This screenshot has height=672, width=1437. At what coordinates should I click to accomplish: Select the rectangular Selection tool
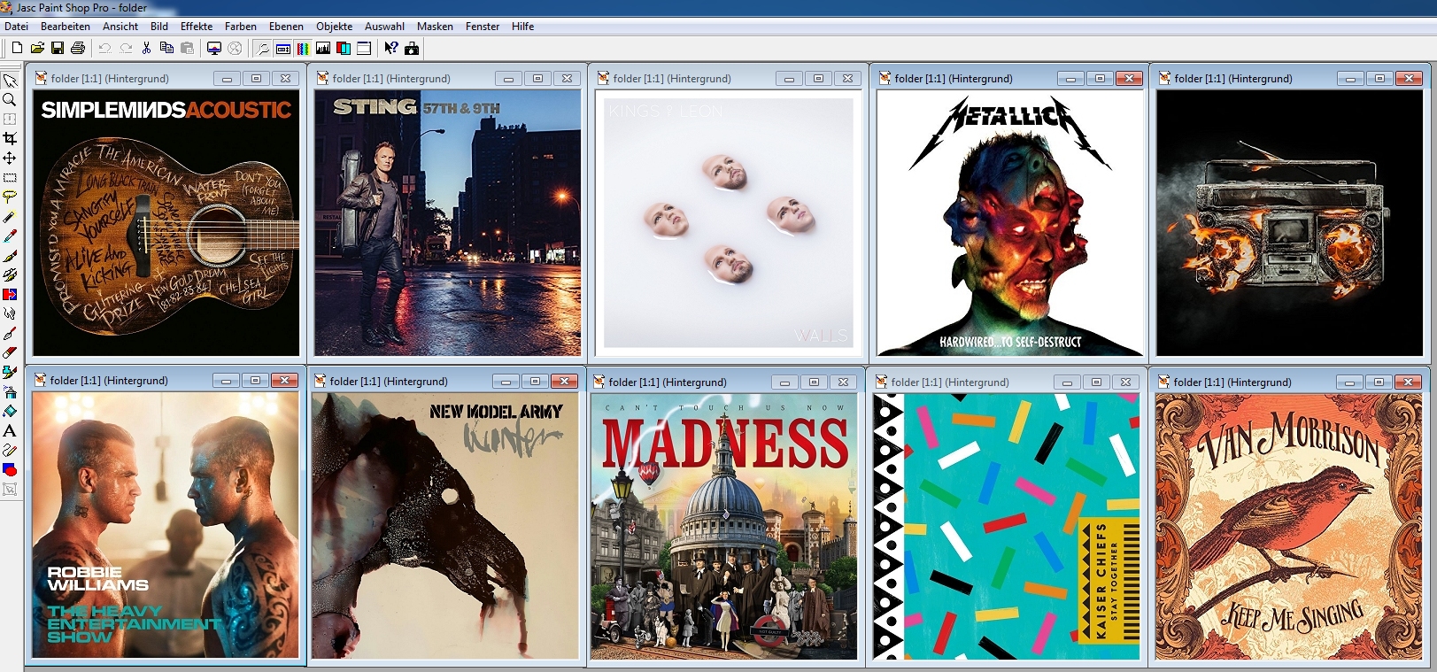click(x=10, y=178)
